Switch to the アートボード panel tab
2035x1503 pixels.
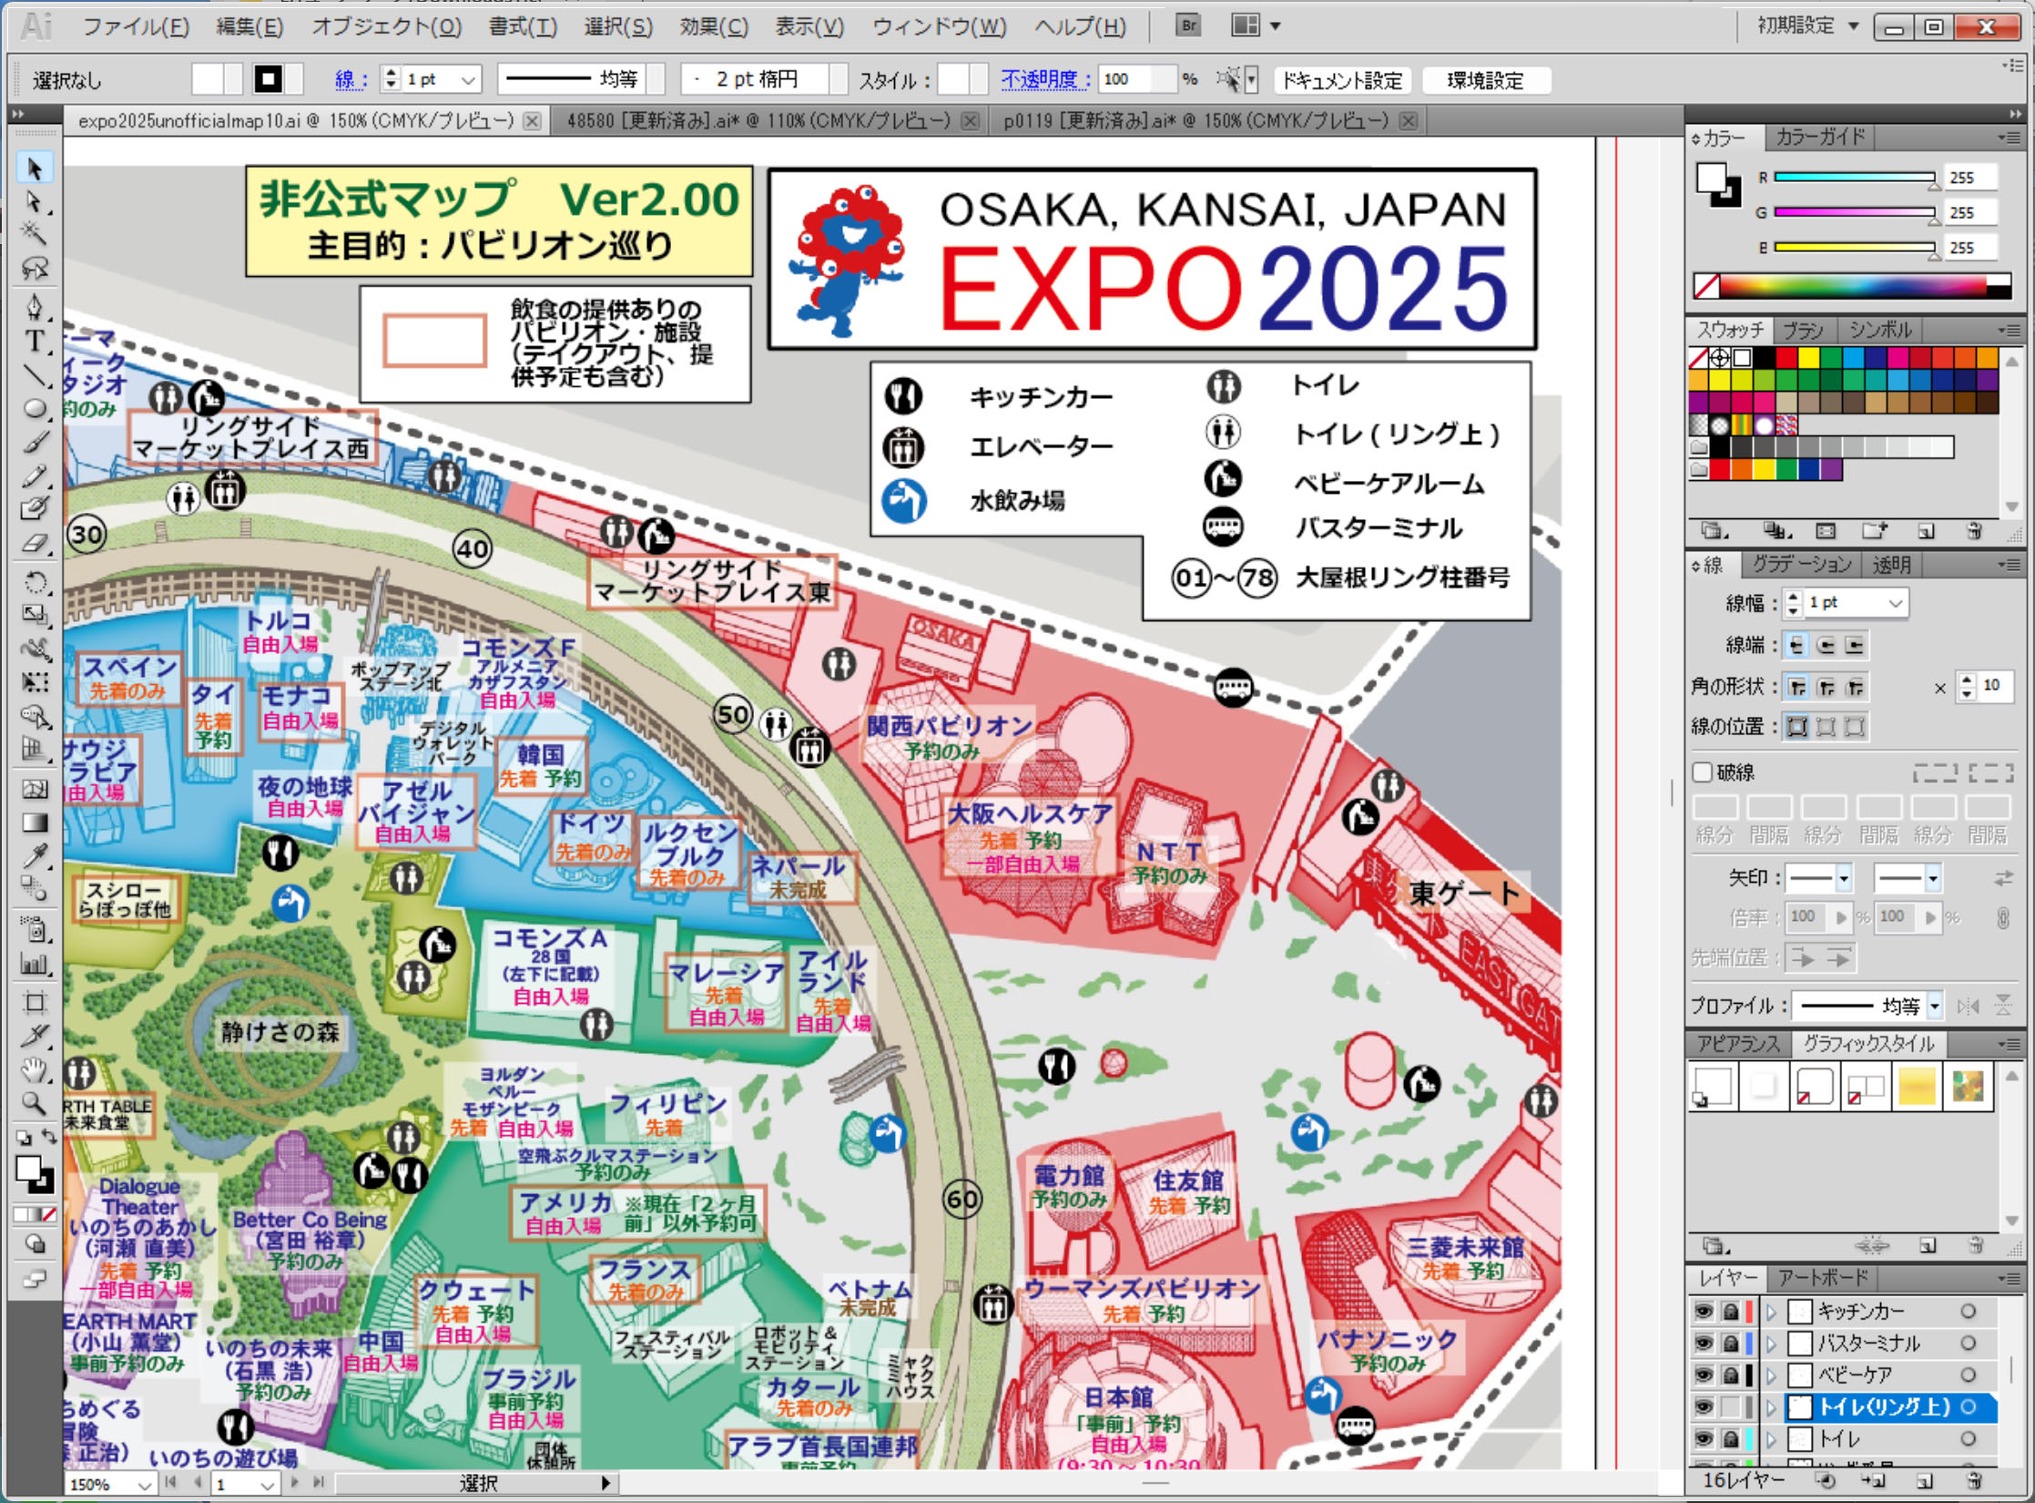point(1823,1278)
